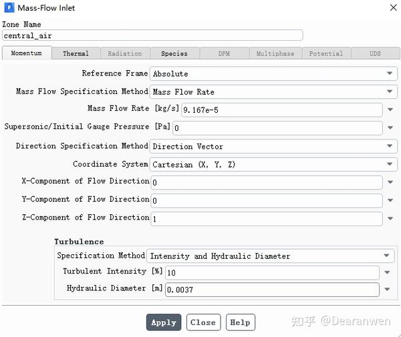The image size is (401, 337).
Task: Expand Direction Specification Method dropdown
Action: [273, 146]
